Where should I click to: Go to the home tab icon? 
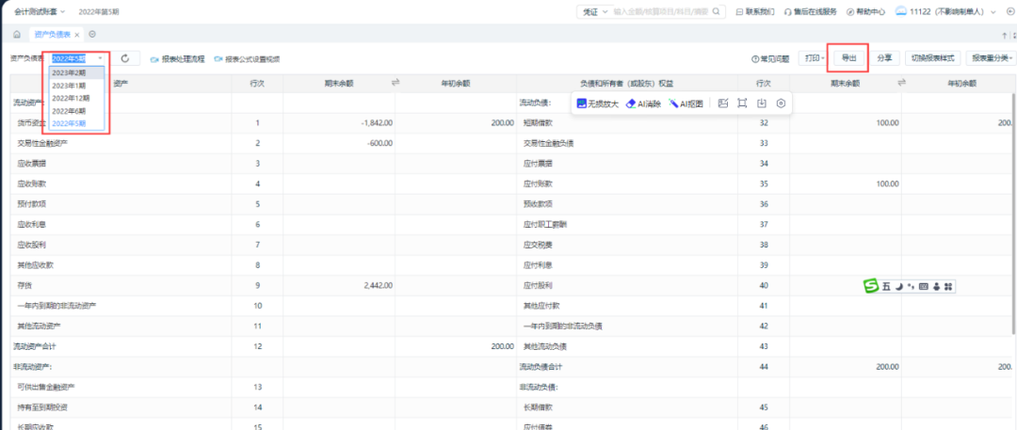pyautogui.click(x=16, y=35)
